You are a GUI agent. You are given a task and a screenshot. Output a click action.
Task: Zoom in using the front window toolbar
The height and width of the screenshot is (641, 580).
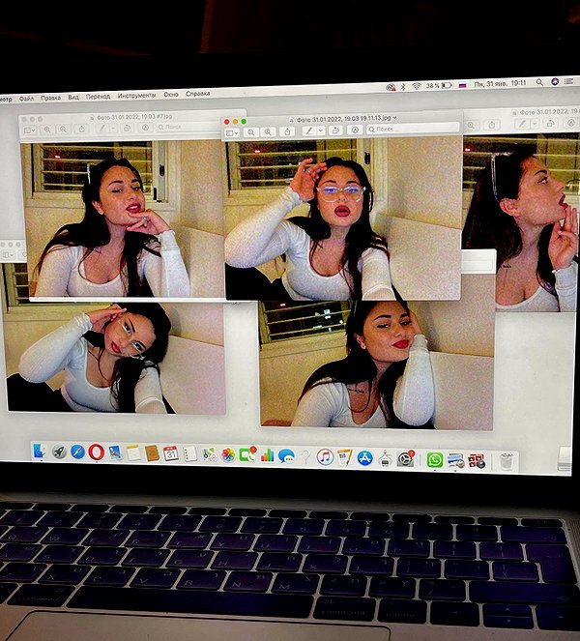tap(268, 132)
